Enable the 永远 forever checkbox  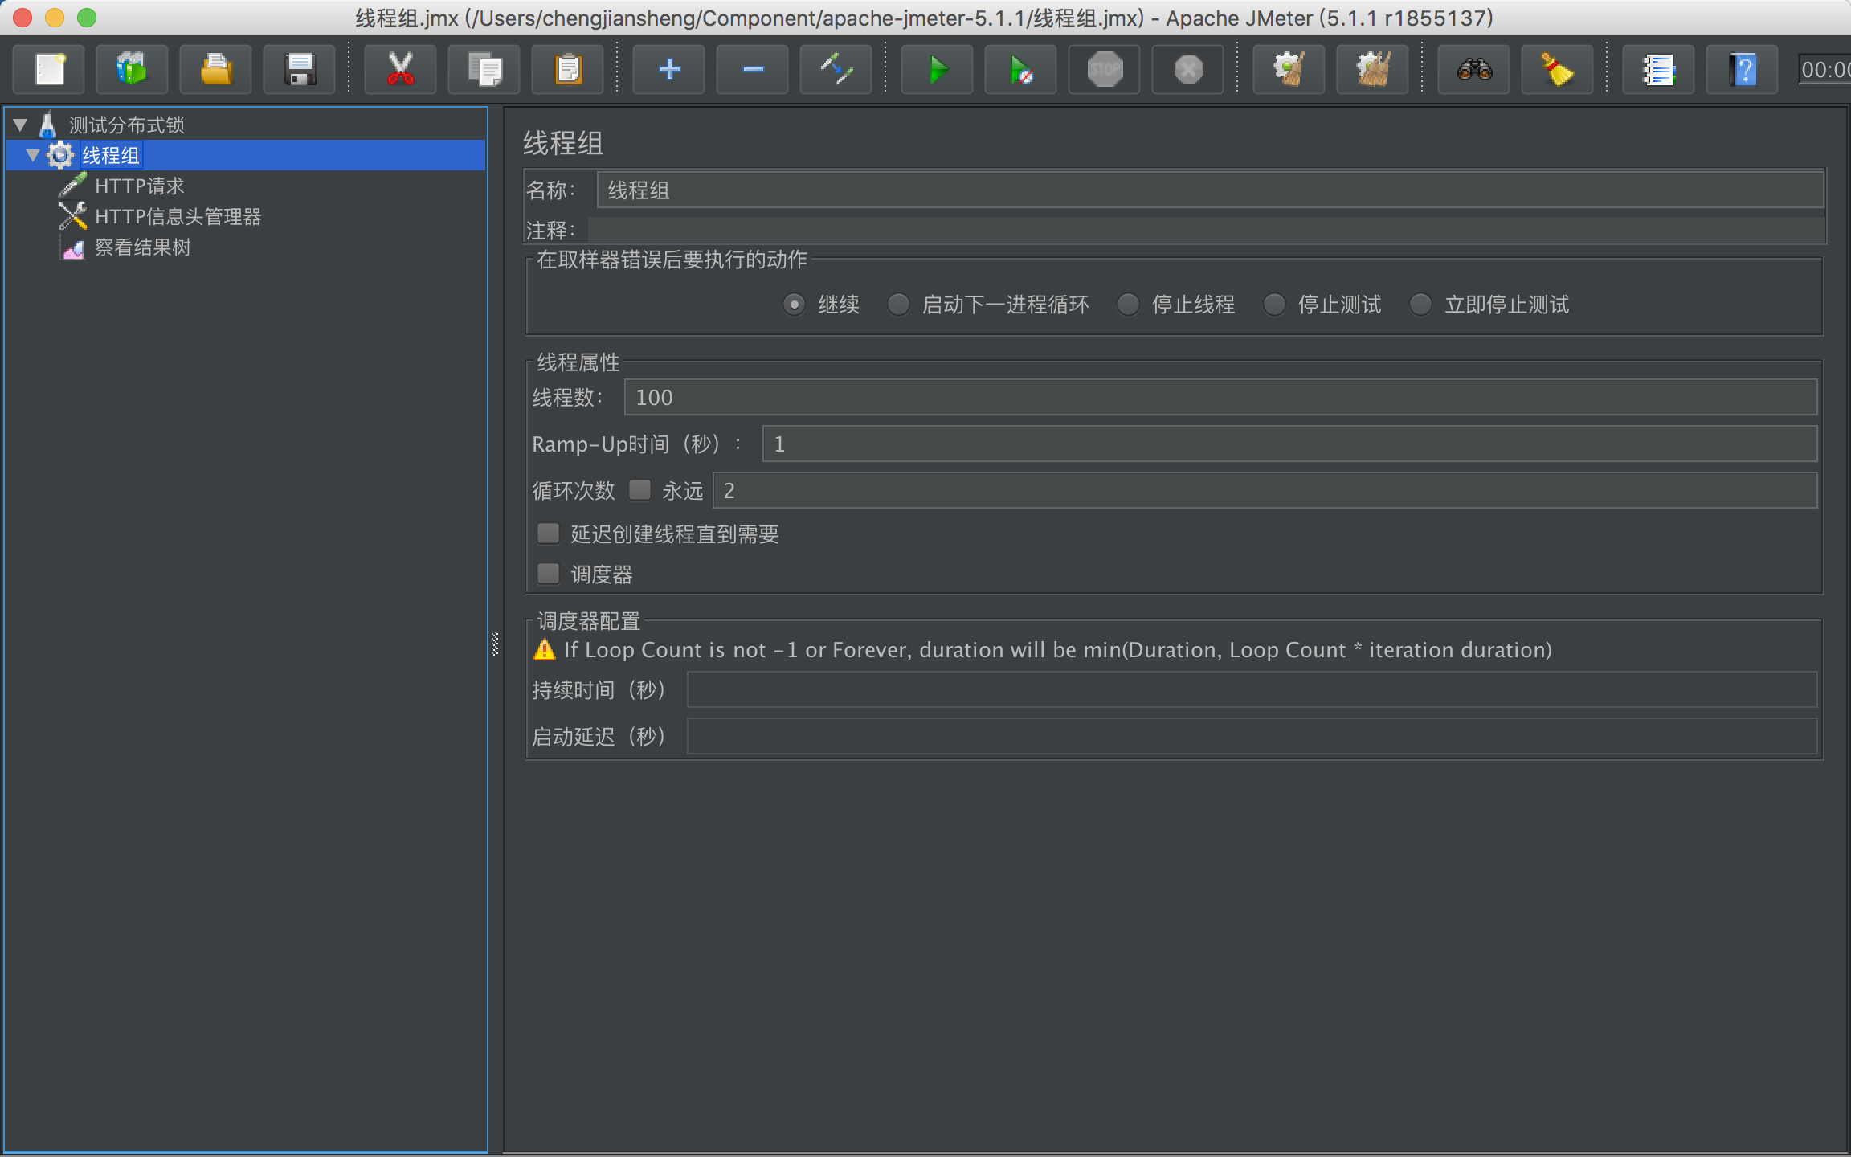click(x=640, y=490)
